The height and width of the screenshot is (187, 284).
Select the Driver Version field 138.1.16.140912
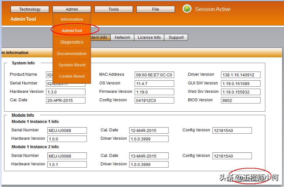pyautogui.click(x=241, y=75)
